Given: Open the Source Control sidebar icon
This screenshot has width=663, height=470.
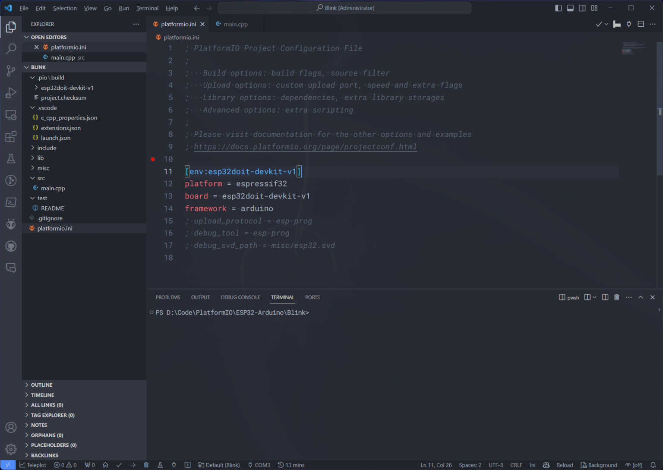Looking at the screenshot, I should (11, 70).
